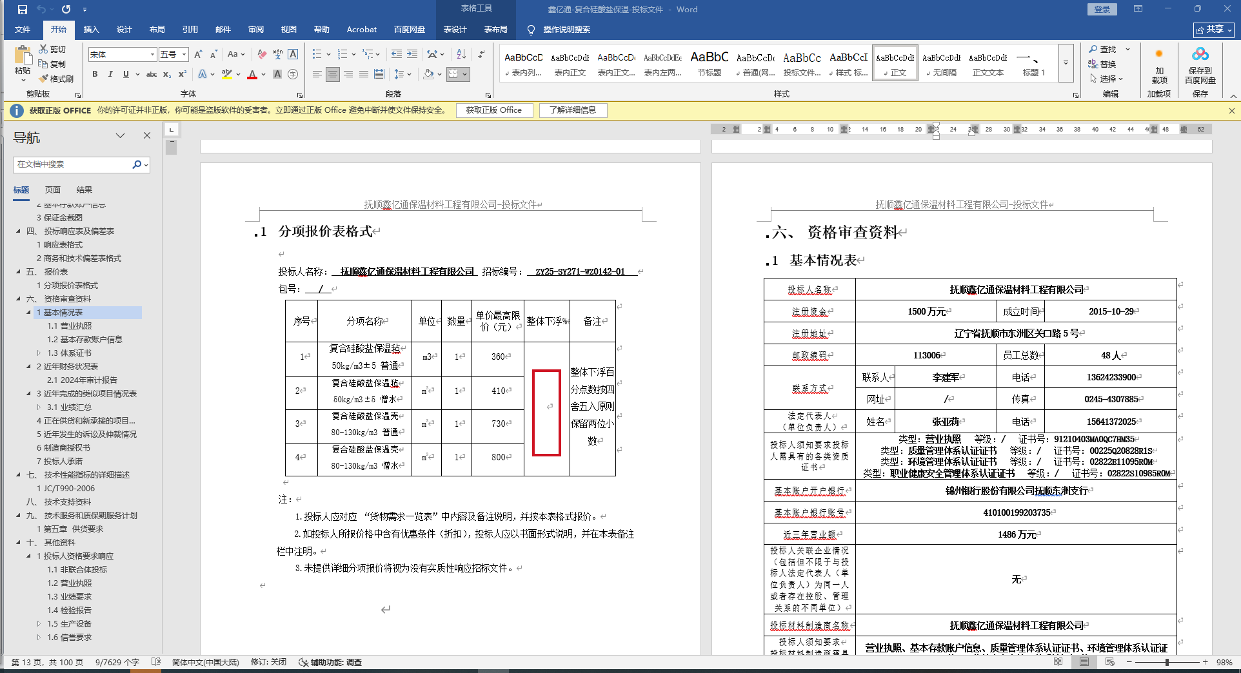Open the font color dropdown arrow
Screen dimensions: 1241x673
click(264, 74)
